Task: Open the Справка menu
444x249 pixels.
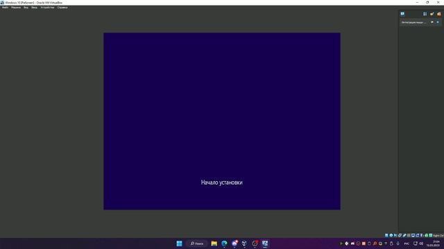Action: [x=62, y=8]
